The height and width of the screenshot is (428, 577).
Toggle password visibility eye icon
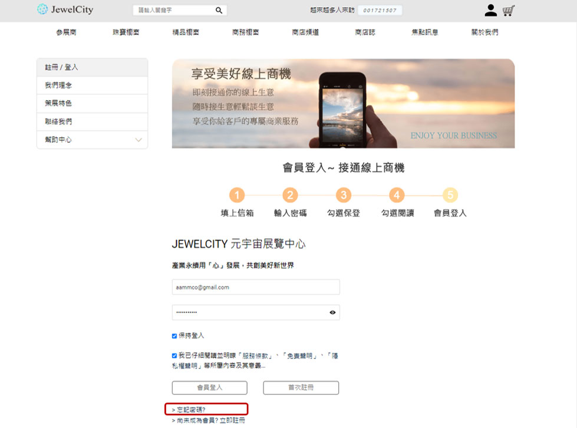pyautogui.click(x=332, y=312)
